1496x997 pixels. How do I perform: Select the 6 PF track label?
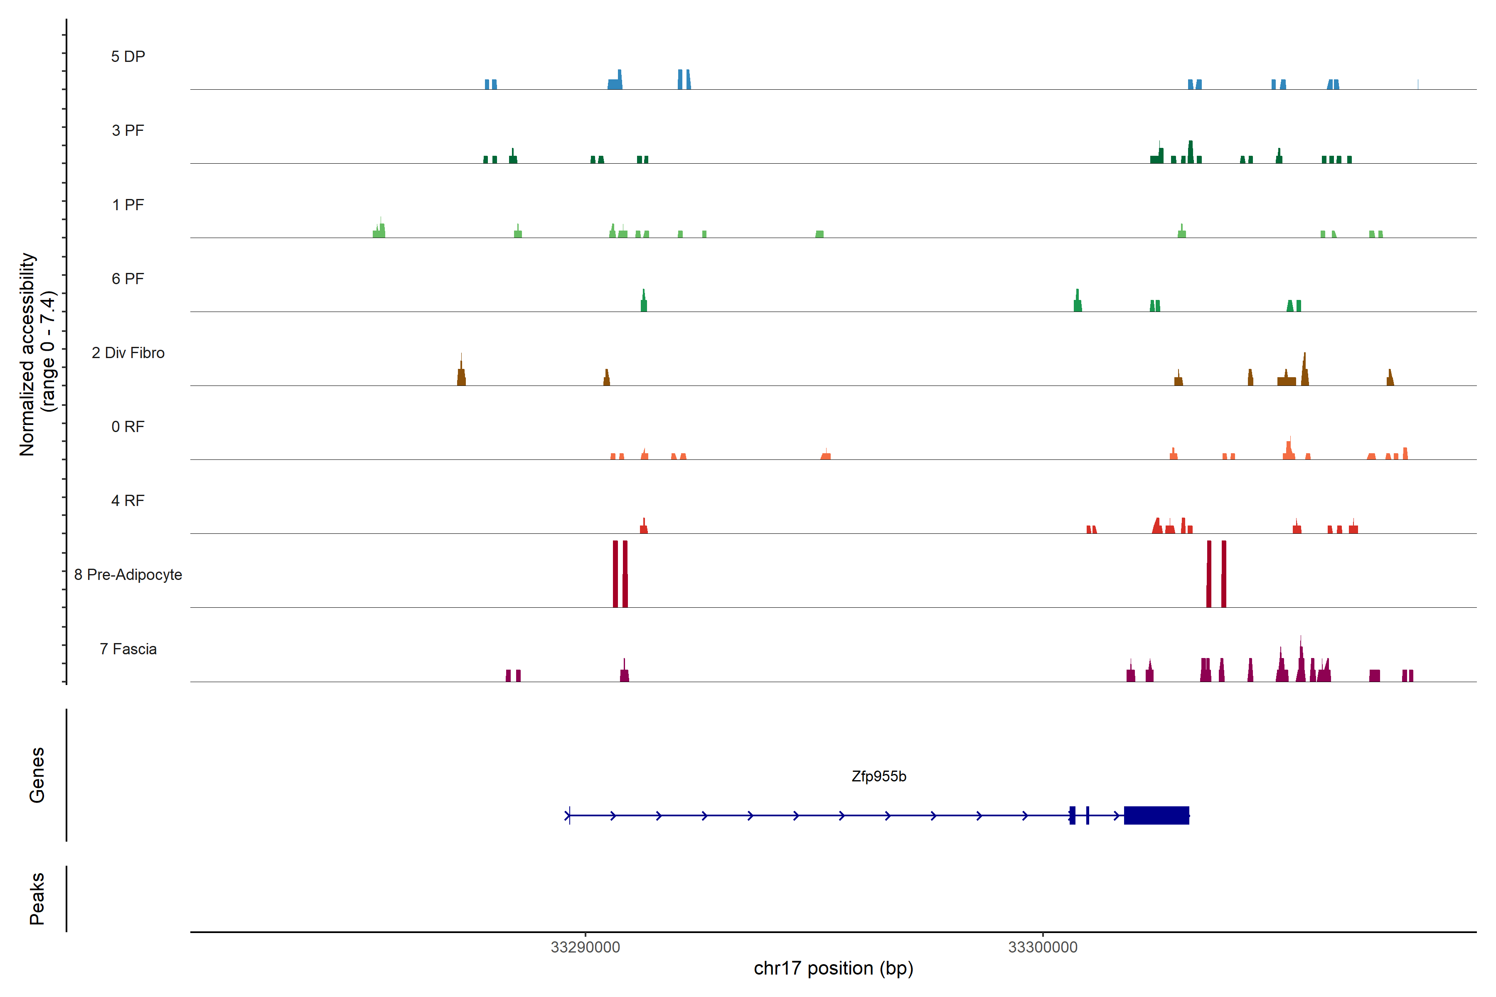(128, 278)
